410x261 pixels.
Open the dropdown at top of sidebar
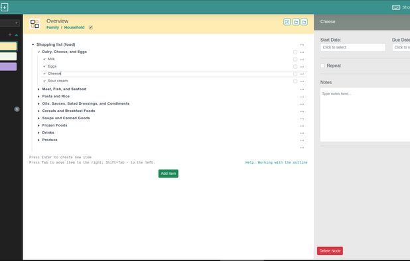tap(10, 23)
